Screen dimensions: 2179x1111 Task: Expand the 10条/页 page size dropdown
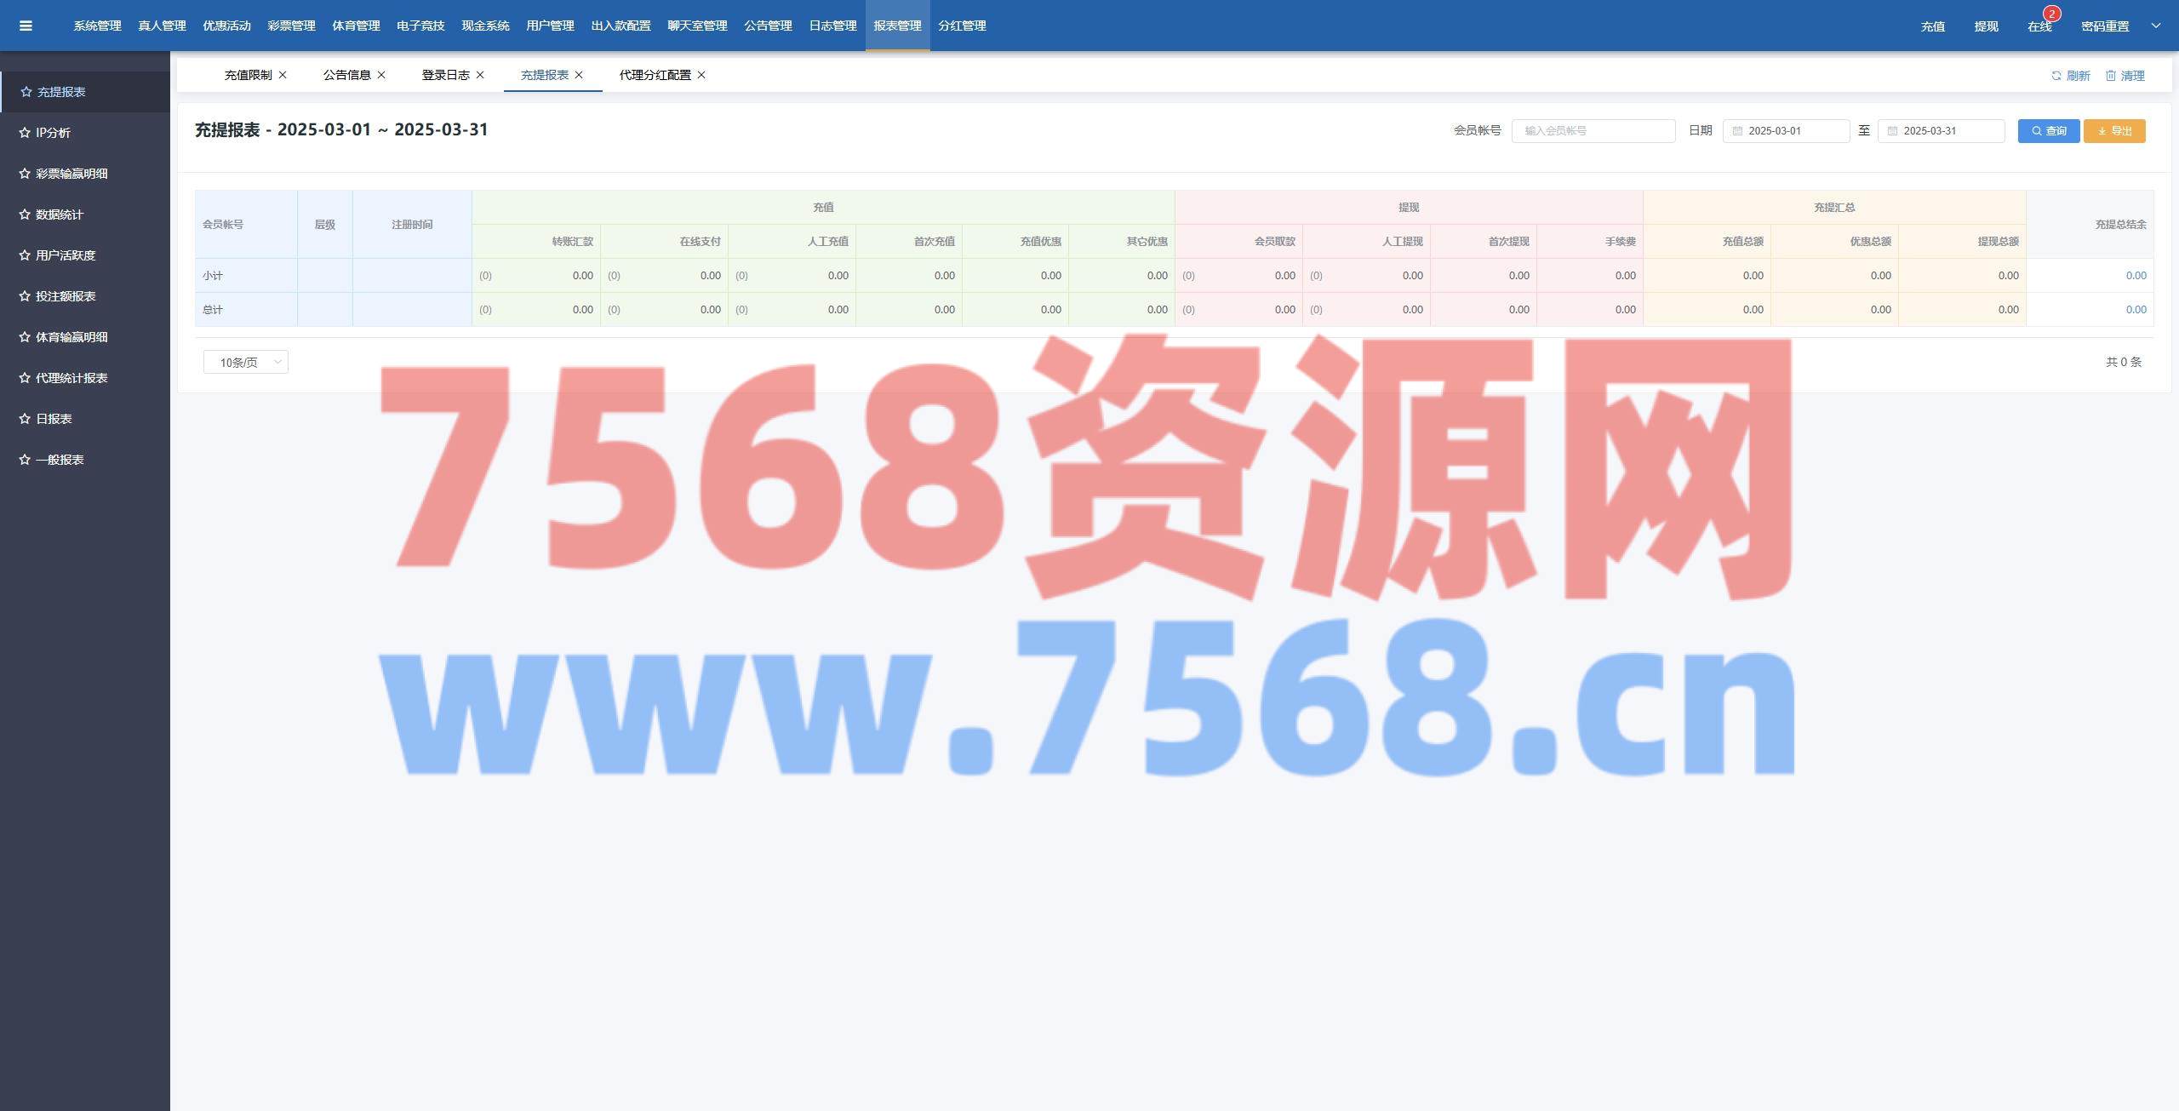pyautogui.click(x=246, y=362)
